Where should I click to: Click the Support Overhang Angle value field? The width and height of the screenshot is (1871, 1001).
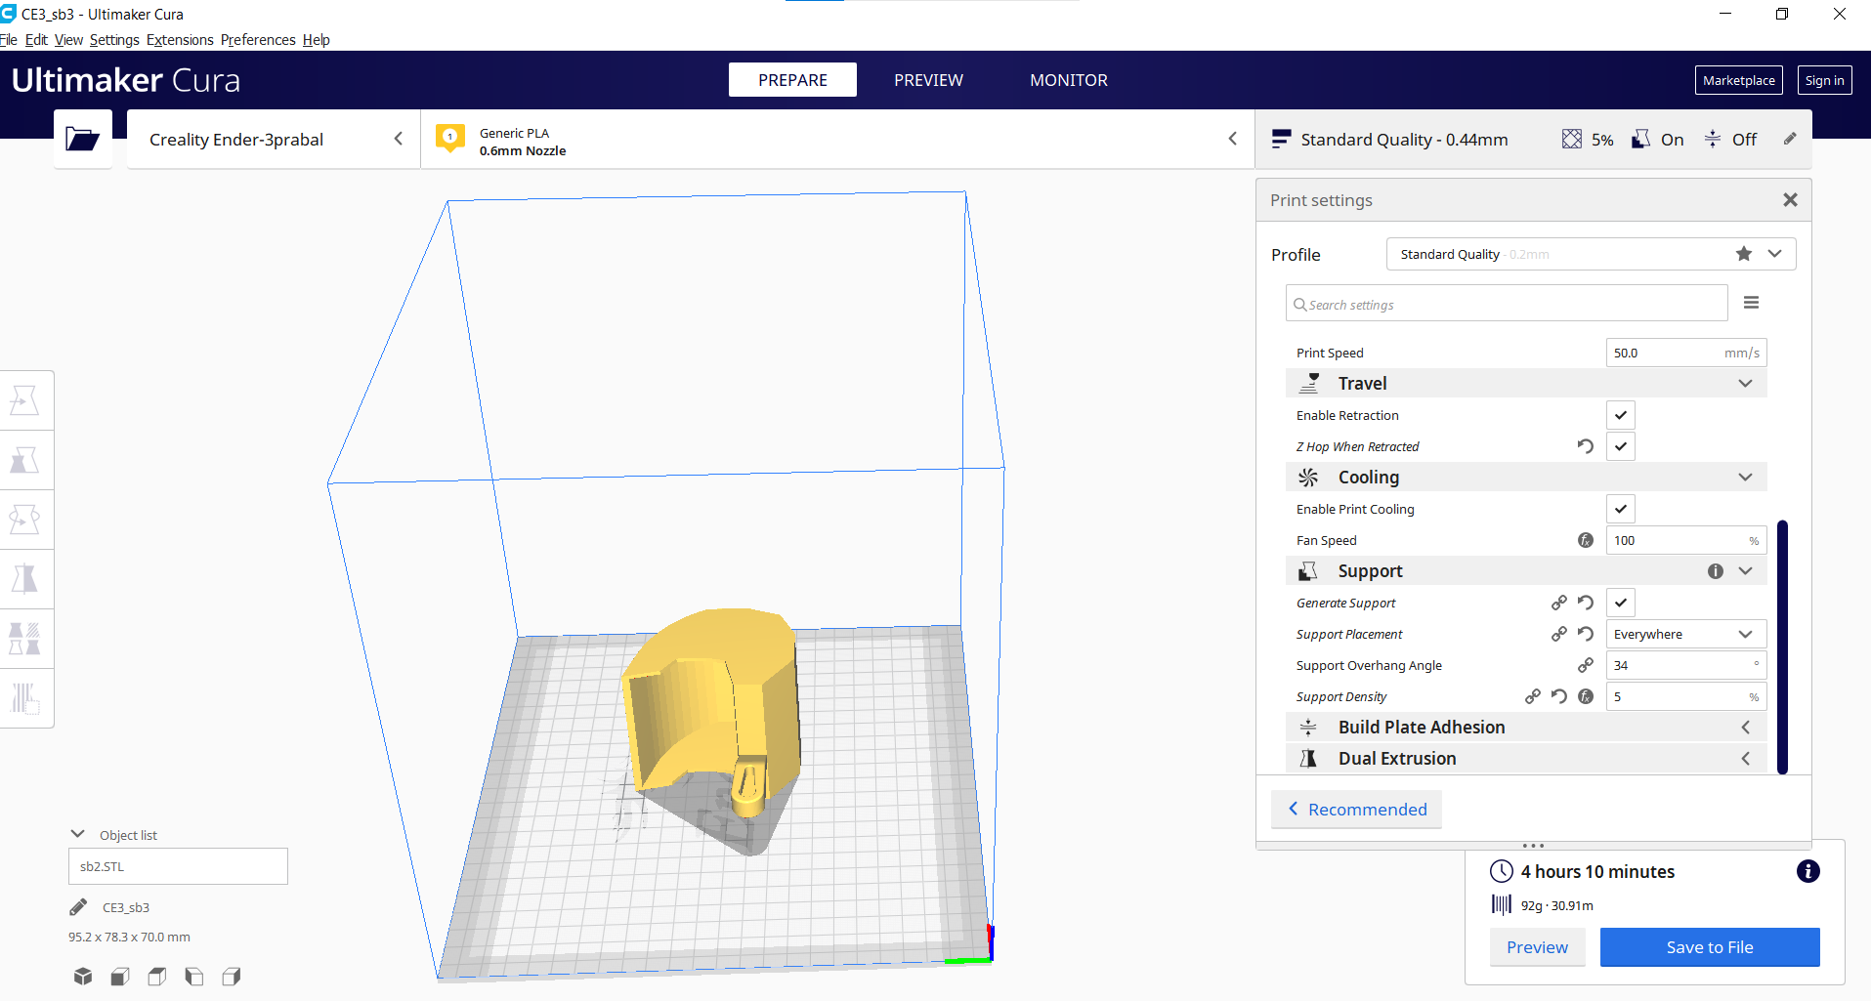click(x=1685, y=665)
